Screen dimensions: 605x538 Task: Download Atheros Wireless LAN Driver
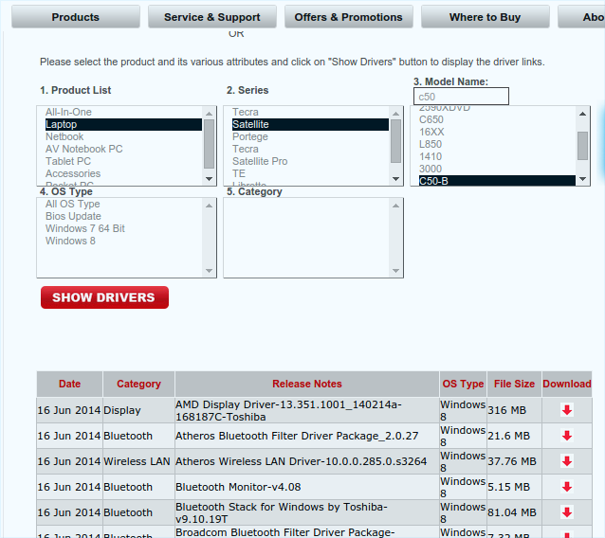[567, 461]
